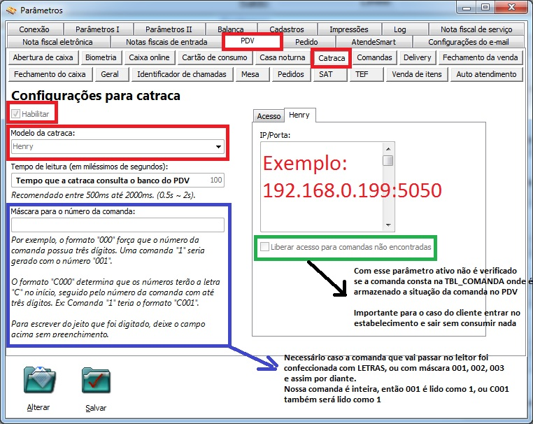Click the IP/Porta scrollbar down arrow

point(388,225)
